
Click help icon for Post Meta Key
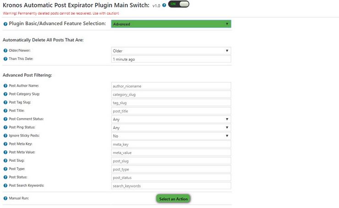click(x=5, y=144)
